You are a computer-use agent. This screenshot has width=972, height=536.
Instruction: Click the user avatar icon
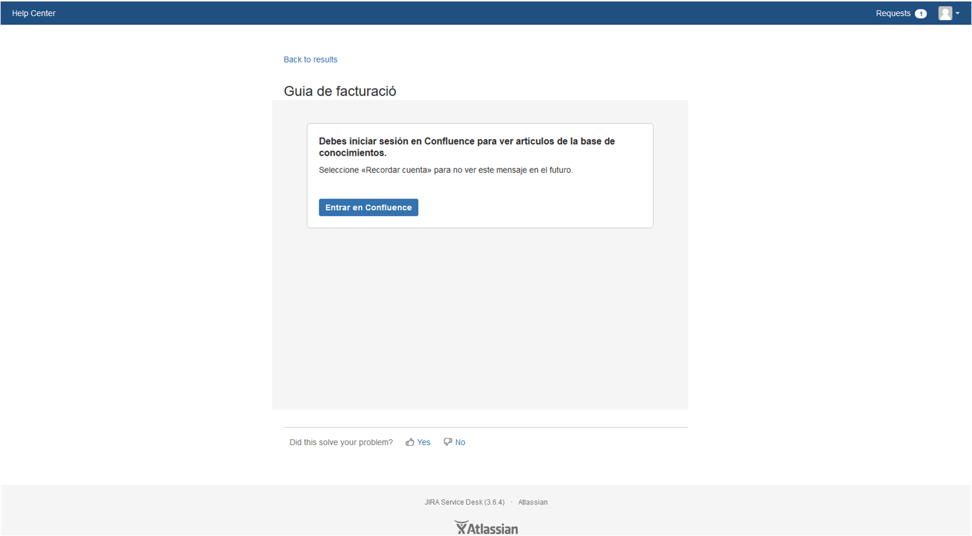point(945,13)
